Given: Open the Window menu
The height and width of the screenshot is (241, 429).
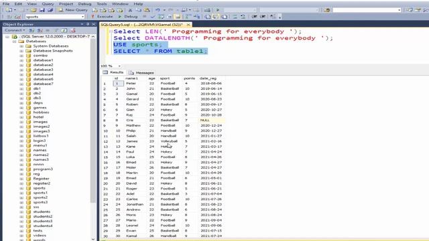Looking at the screenshot, I should click(120, 4).
